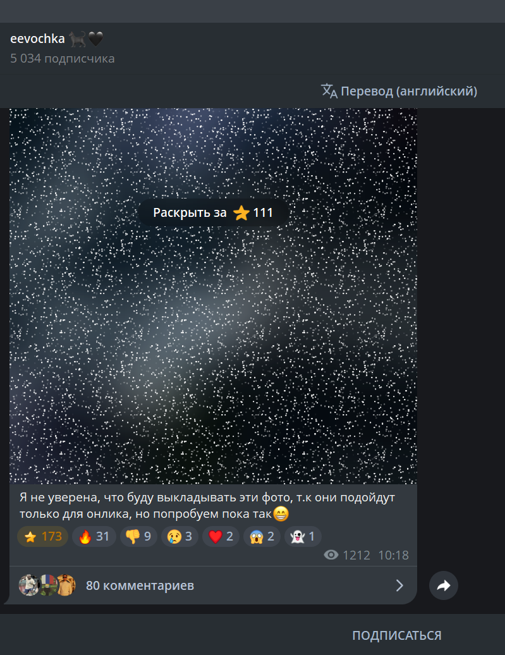Viewport: 505px width, 655px height.
Task: Click the translate icon next to Перевод
Action: pos(329,91)
